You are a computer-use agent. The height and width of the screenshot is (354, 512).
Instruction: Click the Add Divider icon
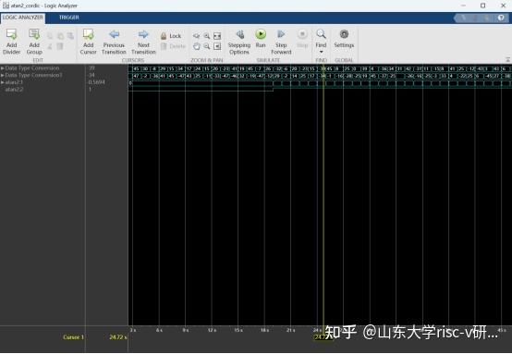click(x=11, y=34)
